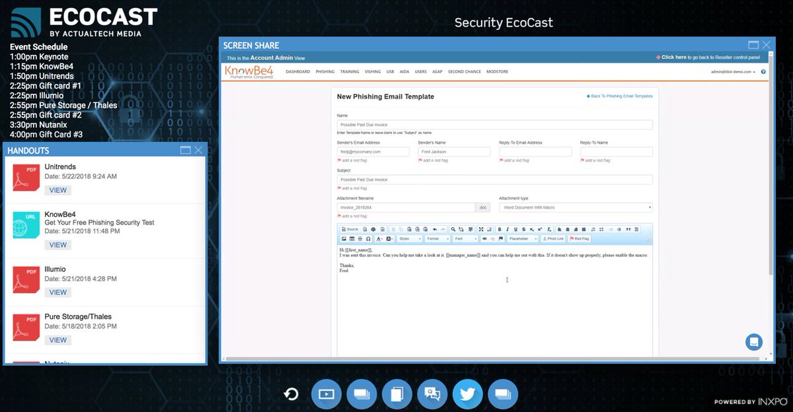Click into the Sender's Email Address field

tap(373, 152)
